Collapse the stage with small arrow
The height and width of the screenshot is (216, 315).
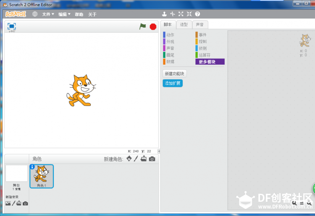[159, 151]
